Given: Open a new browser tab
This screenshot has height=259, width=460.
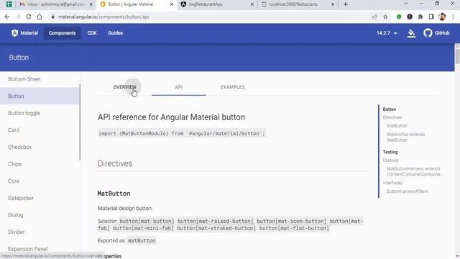Looking at the screenshot, I should [x=346, y=4].
